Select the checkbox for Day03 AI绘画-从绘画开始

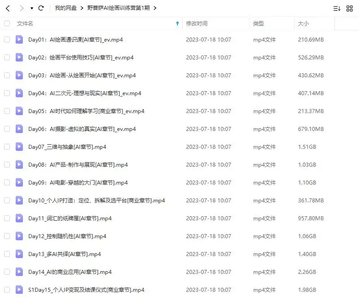pyautogui.click(x=6, y=75)
